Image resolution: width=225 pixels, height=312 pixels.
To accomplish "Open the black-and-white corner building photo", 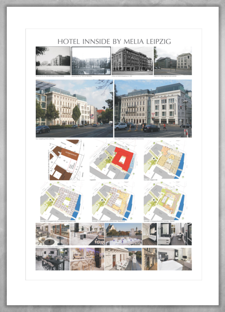I will (x=132, y=61).
